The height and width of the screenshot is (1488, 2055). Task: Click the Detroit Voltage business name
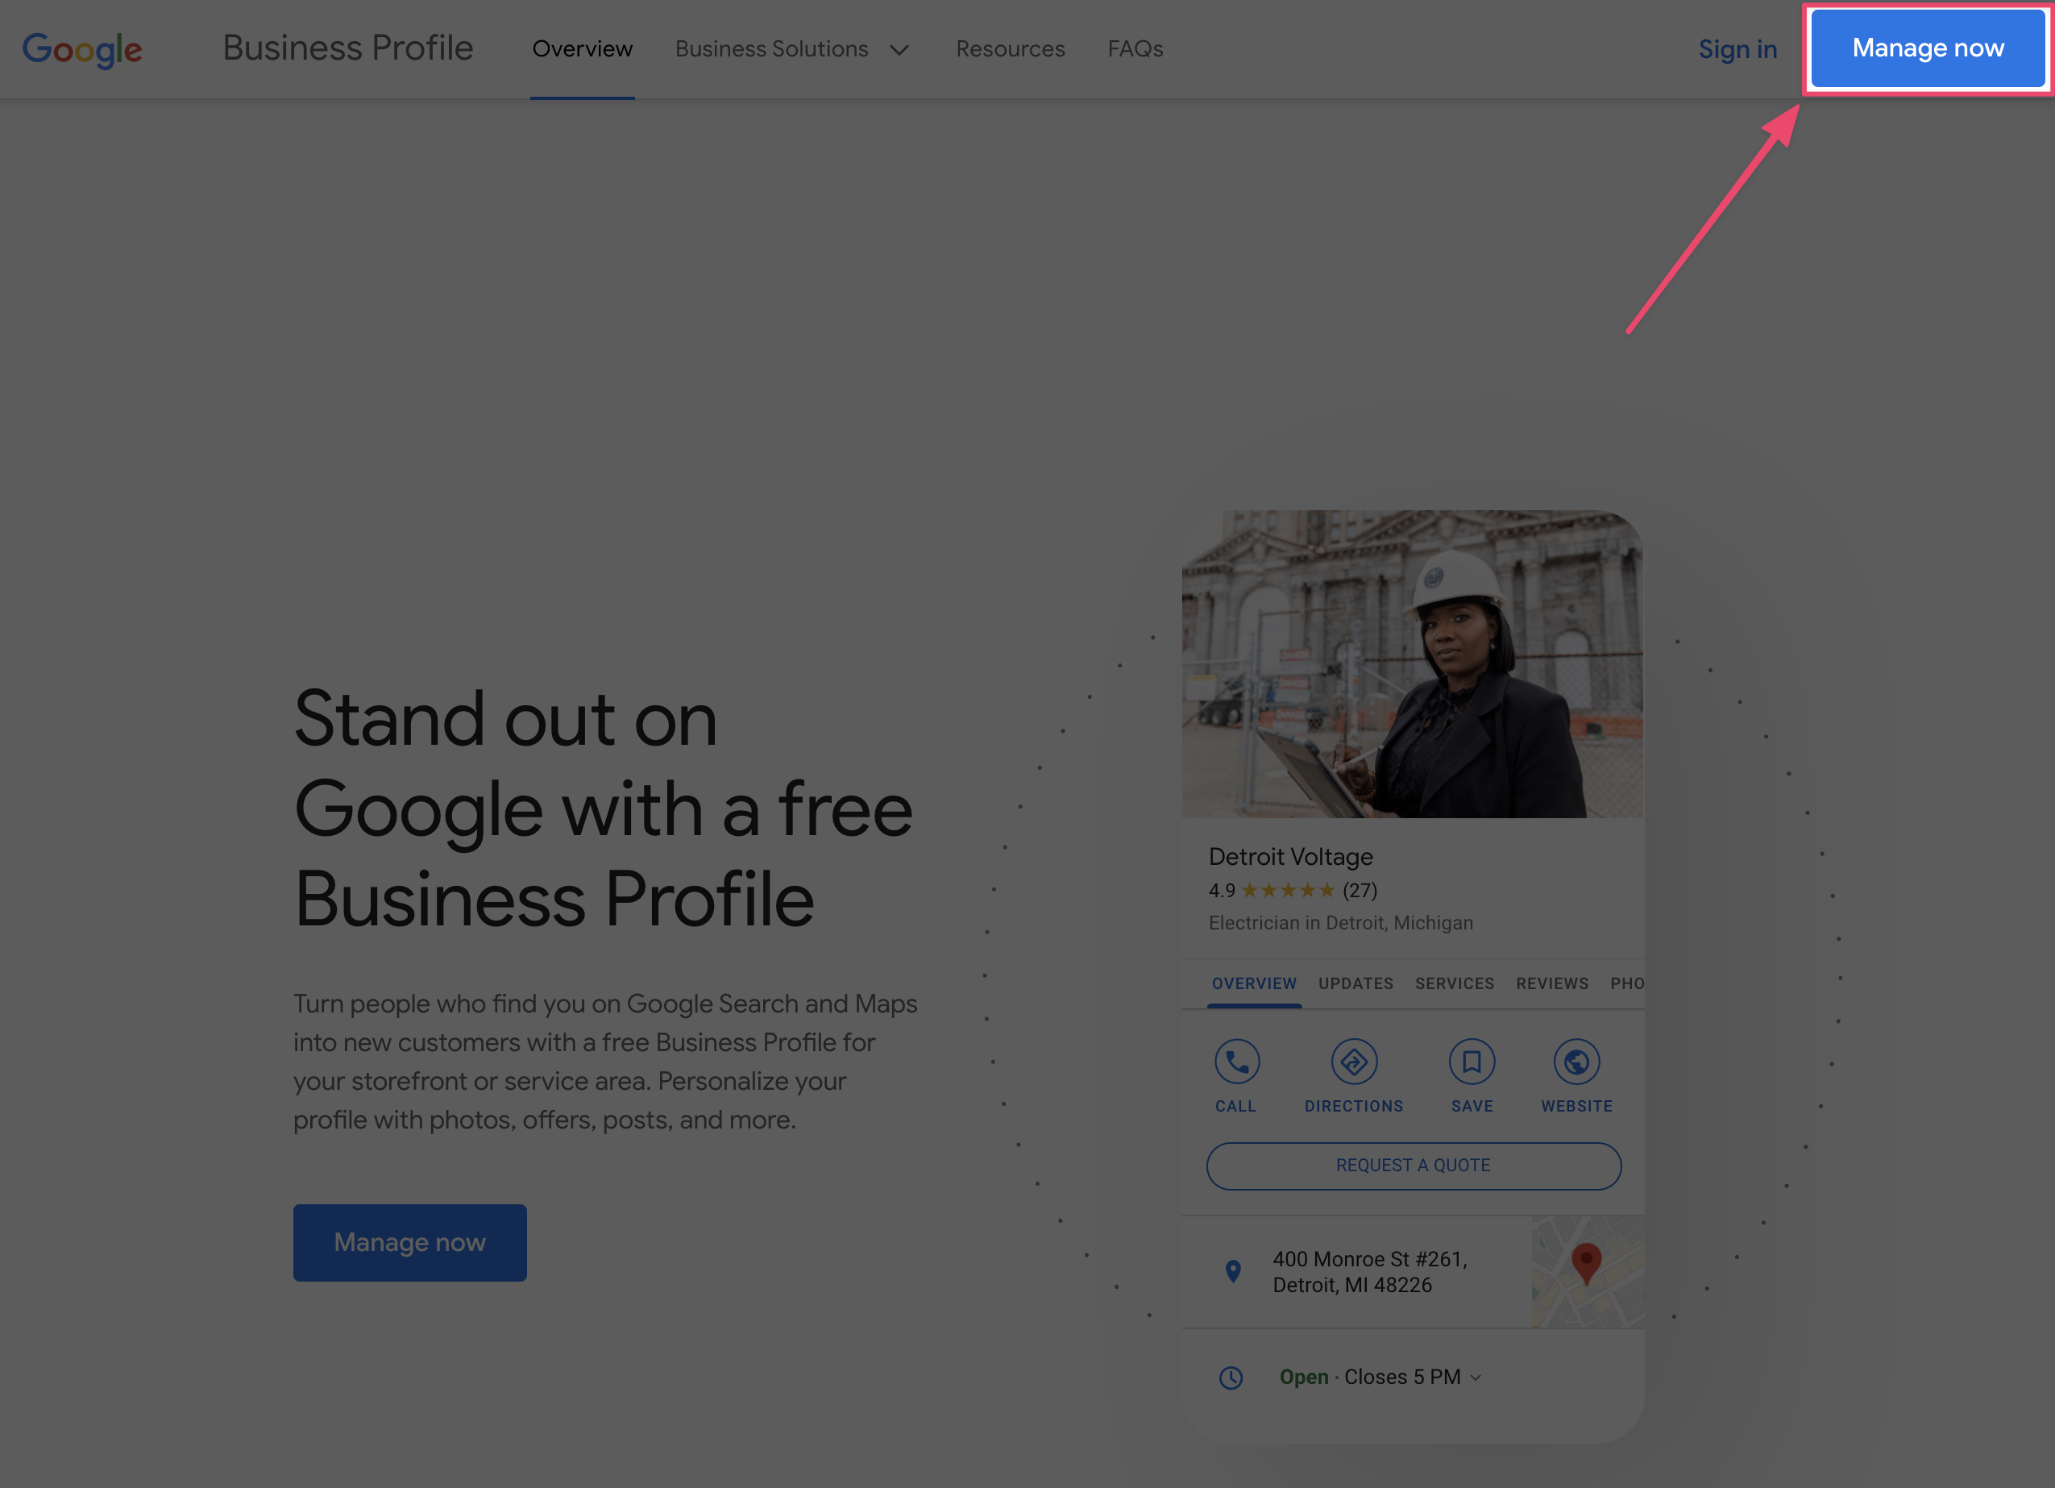(1290, 856)
